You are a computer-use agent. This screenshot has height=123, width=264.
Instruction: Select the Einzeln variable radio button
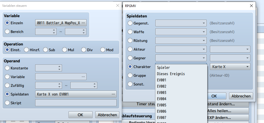7,23
